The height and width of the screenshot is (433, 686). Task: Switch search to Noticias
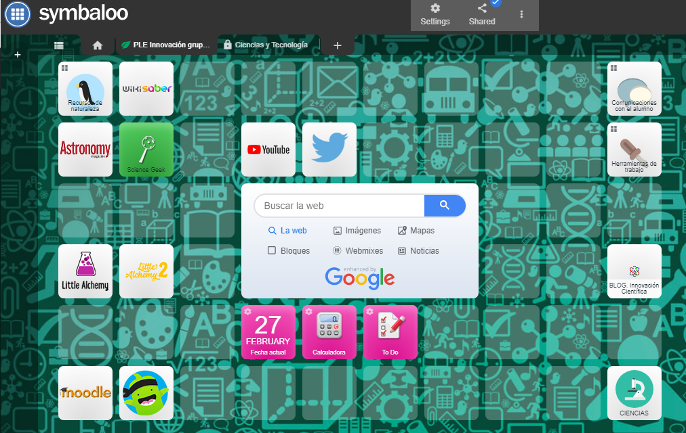coord(418,250)
